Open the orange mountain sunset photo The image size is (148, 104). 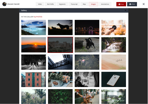tap(34, 45)
